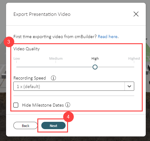The width and height of the screenshot is (150, 141).
Task: Expand the Recording Speed dropdown chevron
Action: click(129, 86)
